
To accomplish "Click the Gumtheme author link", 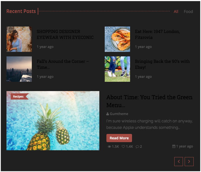I will [119, 114].
